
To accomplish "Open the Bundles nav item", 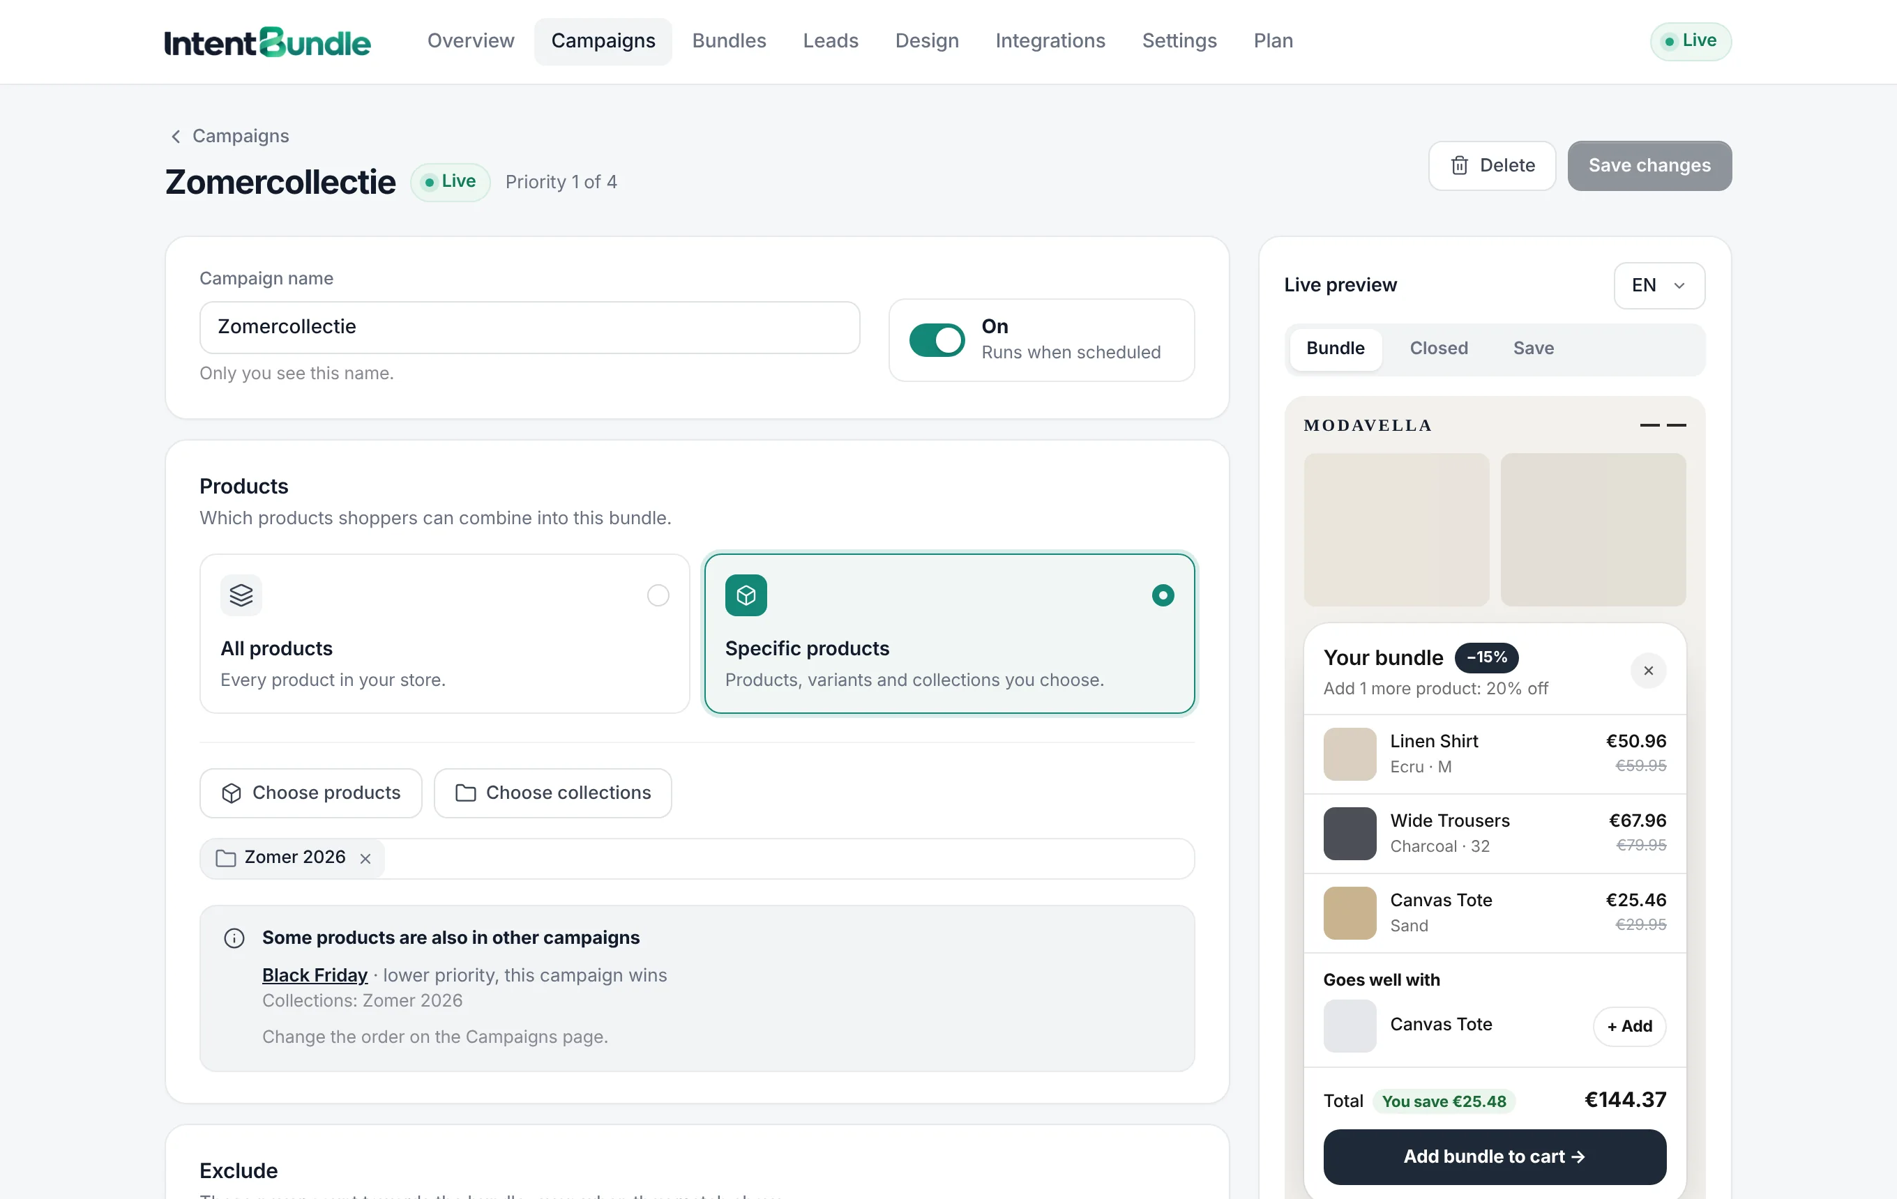I will pyautogui.click(x=729, y=41).
